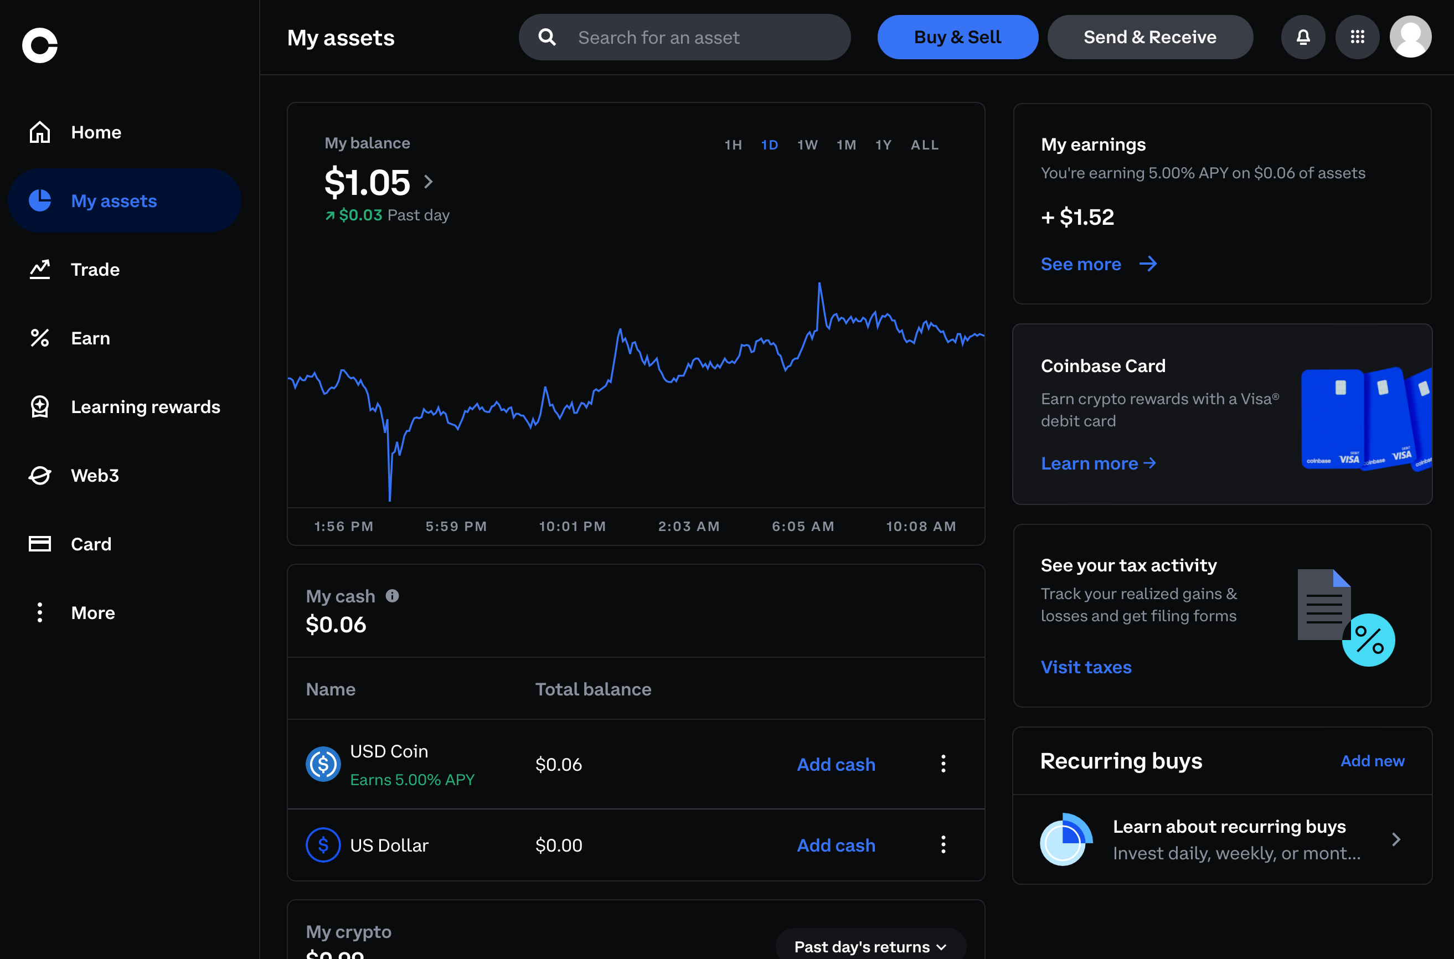This screenshot has height=959, width=1454.
Task: Add cash for US Dollar
Action: (x=836, y=845)
